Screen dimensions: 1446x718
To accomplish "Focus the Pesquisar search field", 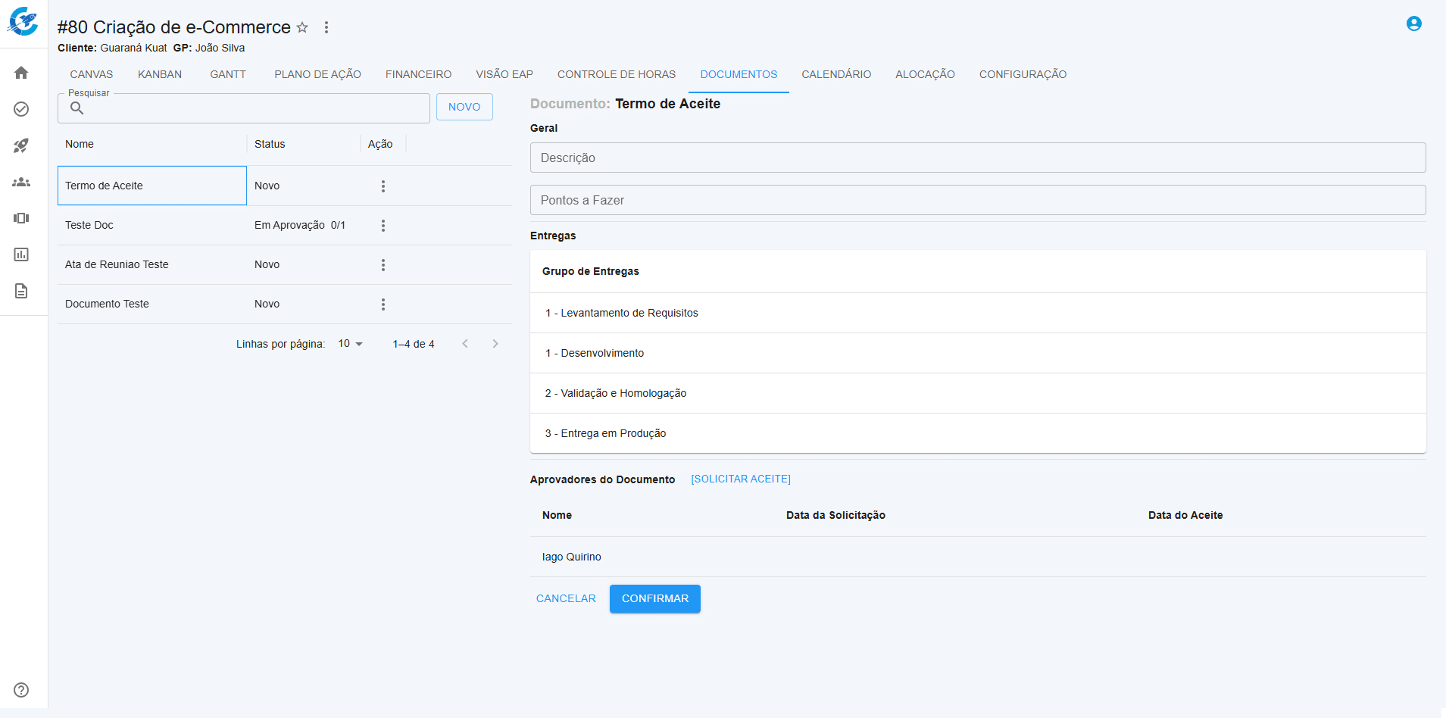I will coord(244,108).
